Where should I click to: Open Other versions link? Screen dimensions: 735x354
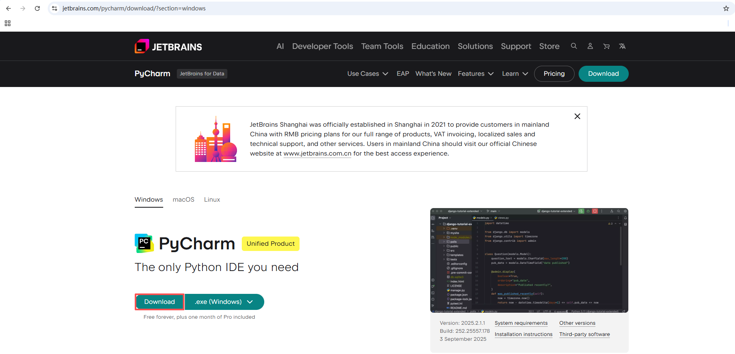point(577,323)
